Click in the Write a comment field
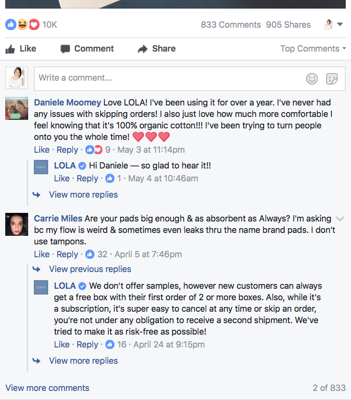This screenshot has width=351, height=400. [167, 78]
